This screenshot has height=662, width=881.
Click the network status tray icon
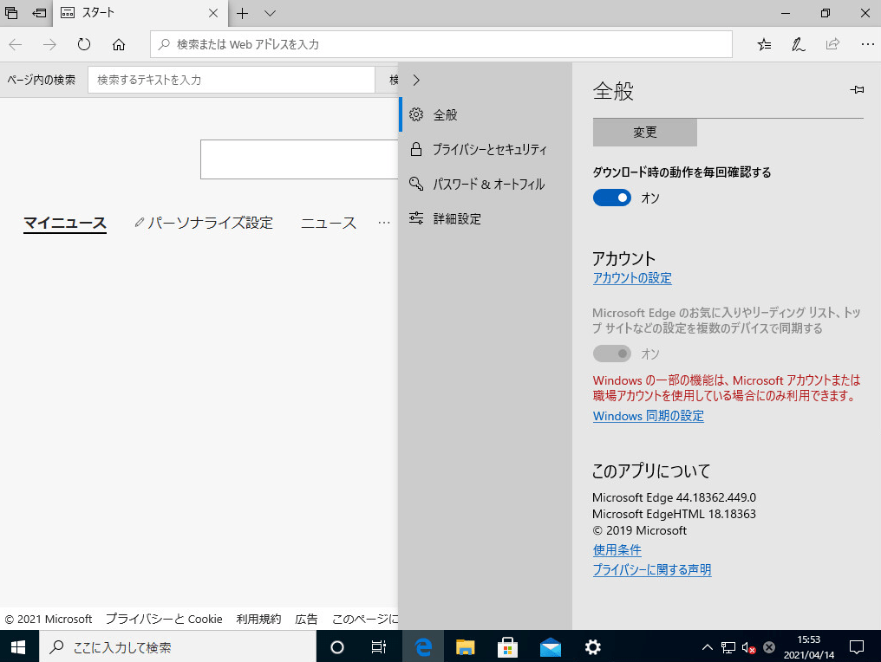point(728,647)
